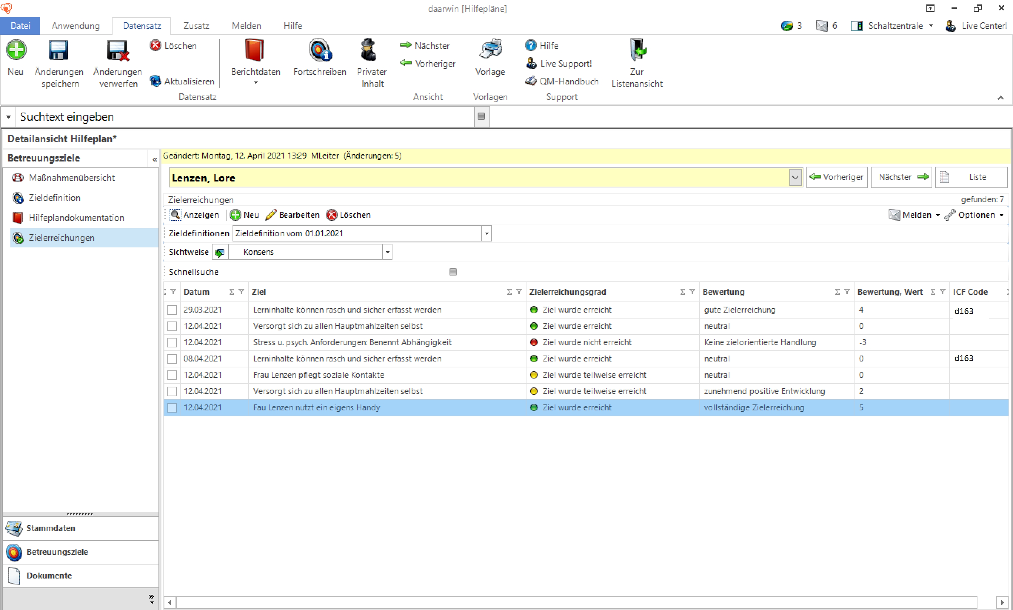The width and height of the screenshot is (1013, 610).
Task: Click the Nächster button beside client name
Action: pyautogui.click(x=901, y=177)
